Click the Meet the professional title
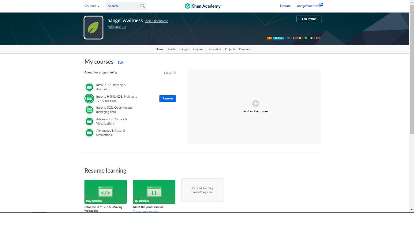This screenshot has width=418, height=235. (148, 207)
